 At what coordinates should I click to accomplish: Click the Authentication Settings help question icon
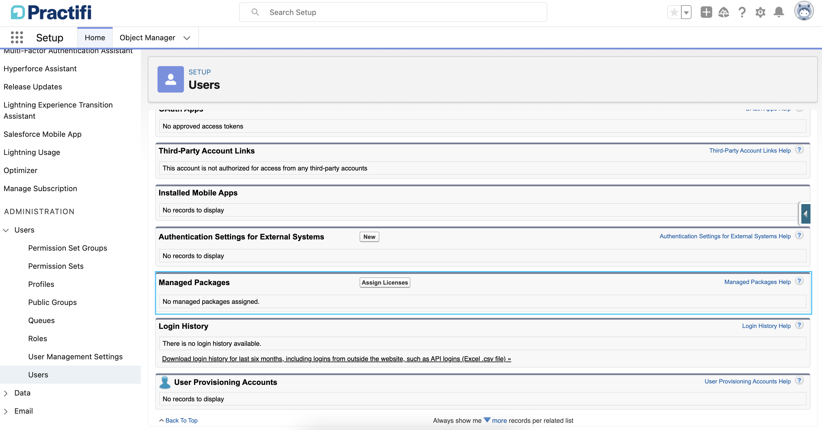pyautogui.click(x=799, y=236)
